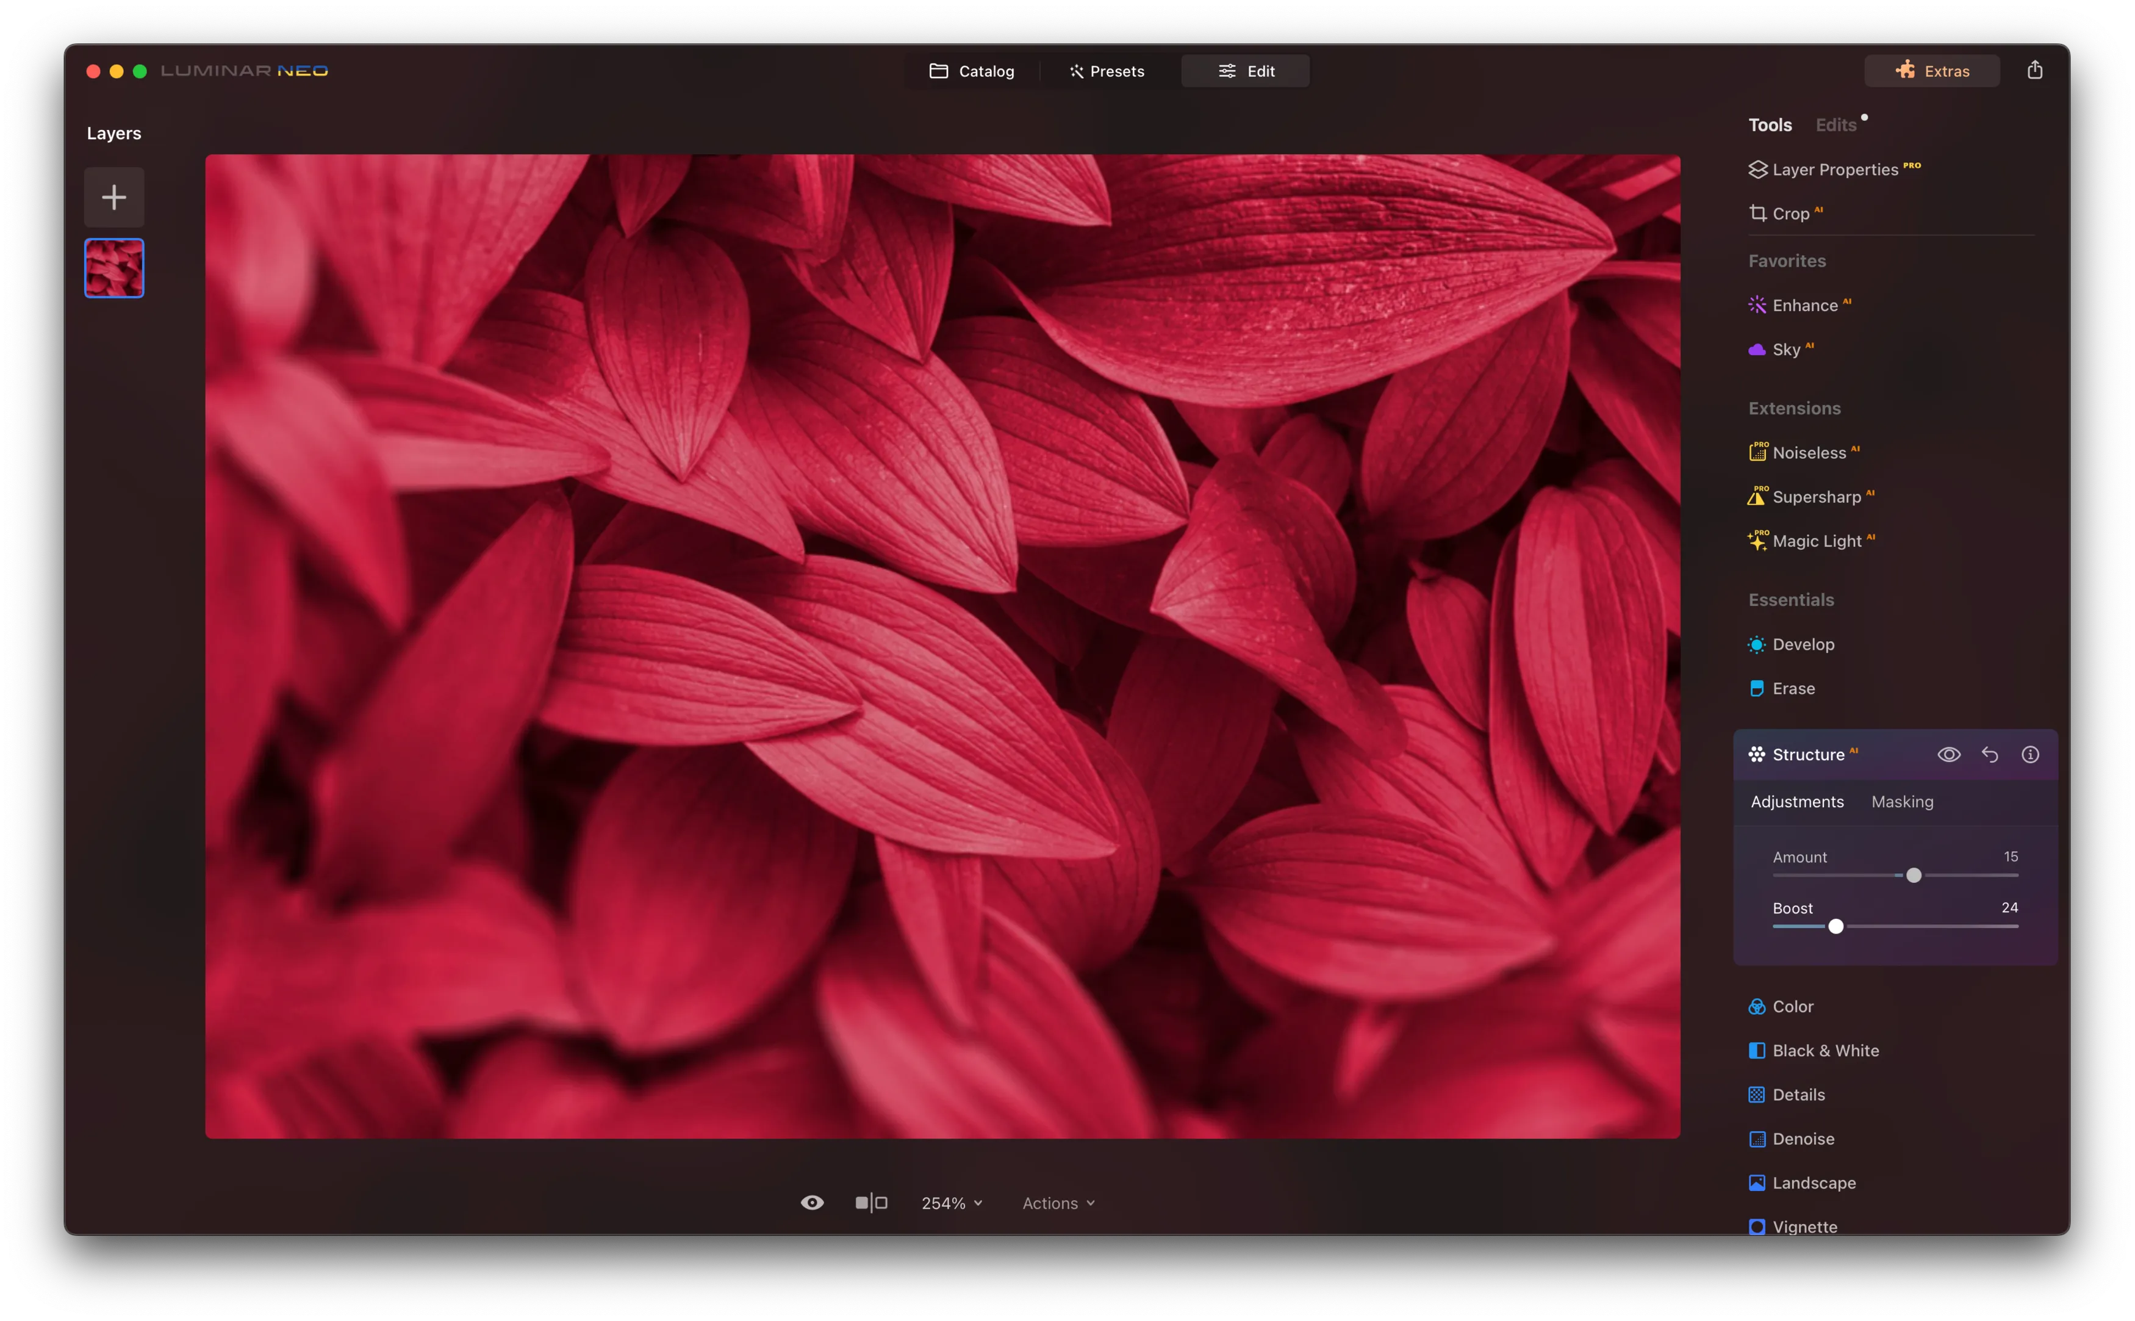Add a new layer with plus button
2135x1321 pixels.
[x=113, y=198]
